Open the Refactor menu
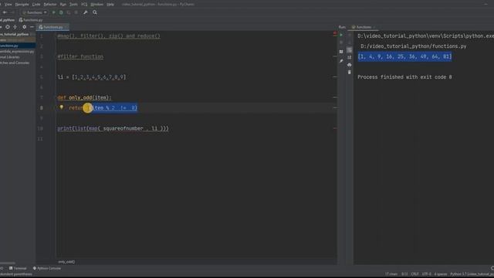The image size is (494, 278). pyautogui.click(x=49, y=5)
